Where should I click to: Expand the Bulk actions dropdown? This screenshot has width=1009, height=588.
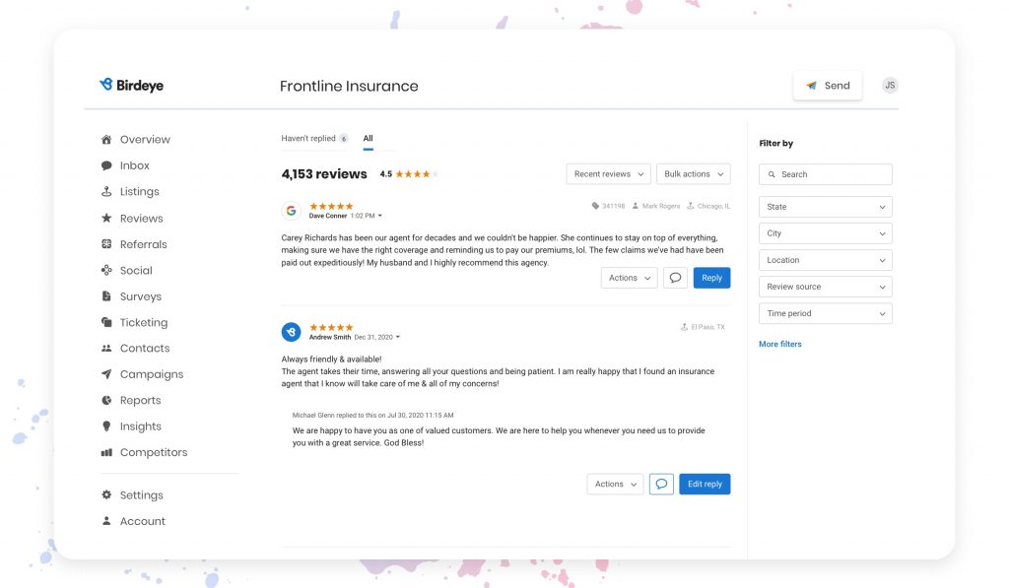point(693,173)
